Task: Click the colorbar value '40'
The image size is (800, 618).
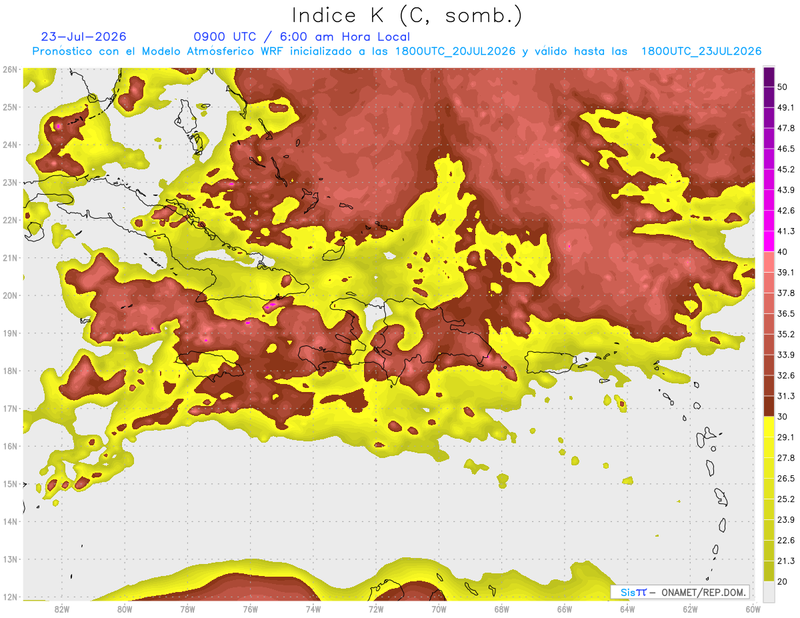Action: click(x=783, y=252)
